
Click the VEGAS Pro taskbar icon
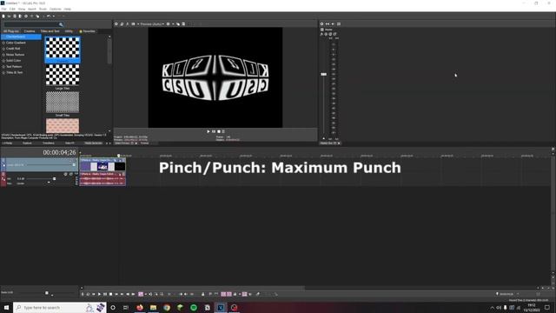(x=221, y=307)
